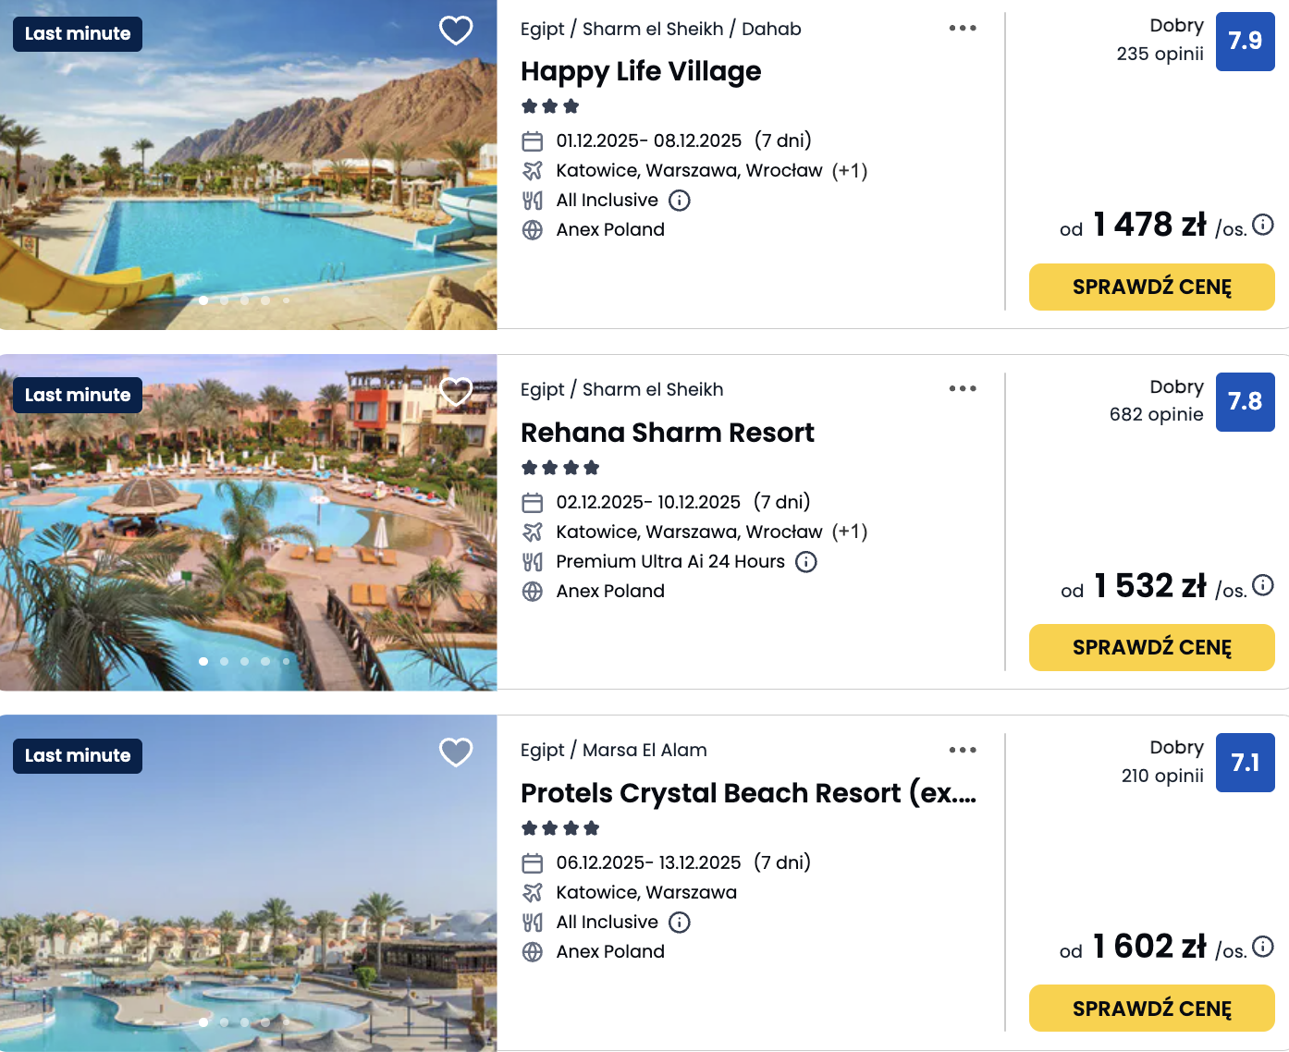Open the three-dot menu on Happy Life Village
Image resolution: width=1289 pixels, height=1052 pixels.
click(x=963, y=28)
